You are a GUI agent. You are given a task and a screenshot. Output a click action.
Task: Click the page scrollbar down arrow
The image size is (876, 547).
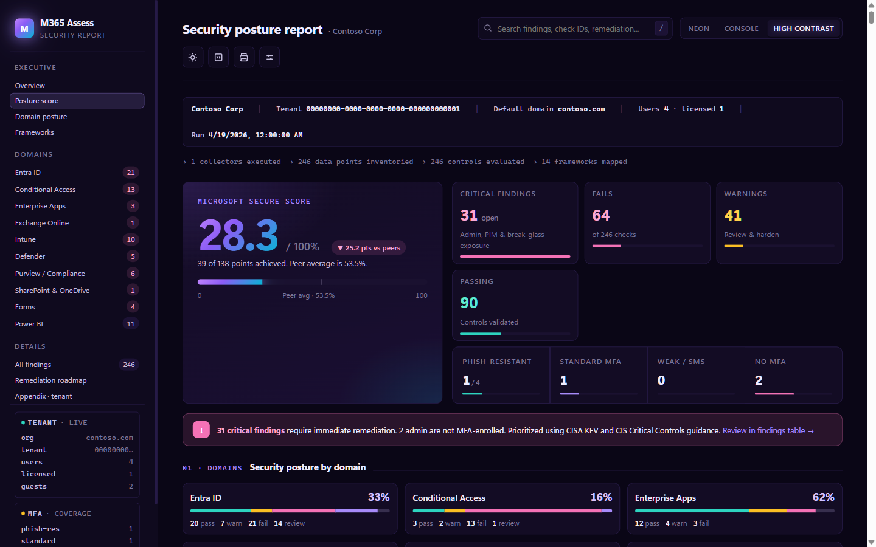[871, 542]
